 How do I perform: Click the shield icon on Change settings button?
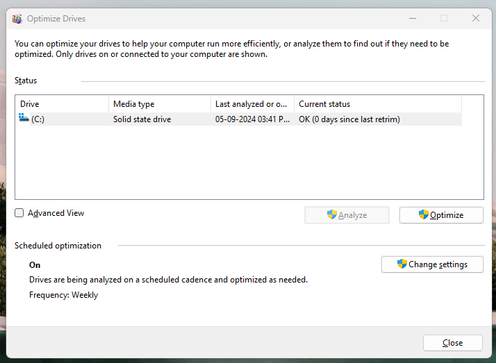point(402,264)
